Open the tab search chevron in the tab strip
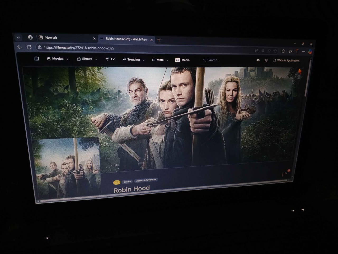The height and width of the screenshot is (254, 338). click(18, 37)
